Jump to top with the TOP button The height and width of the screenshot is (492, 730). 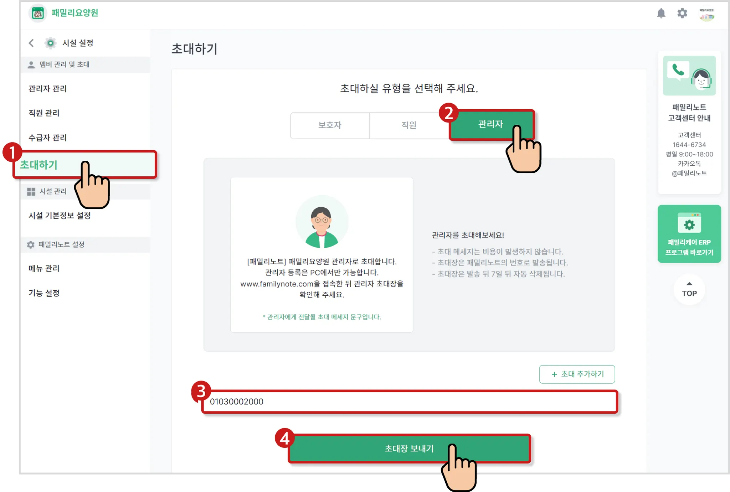[689, 289]
